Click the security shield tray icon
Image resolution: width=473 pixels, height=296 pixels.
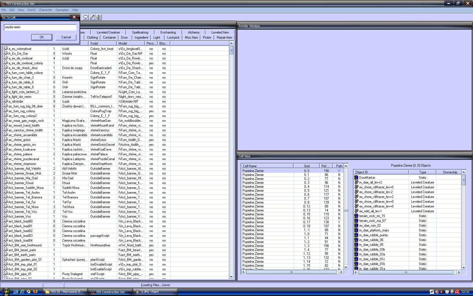pos(447,292)
